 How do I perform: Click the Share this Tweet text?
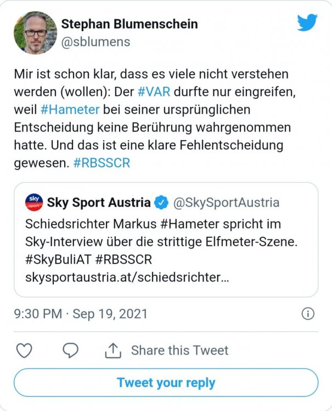[x=180, y=351]
